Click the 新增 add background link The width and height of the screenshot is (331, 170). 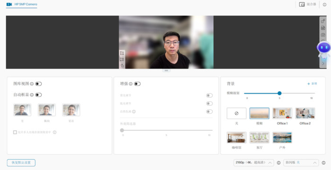click(x=312, y=84)
